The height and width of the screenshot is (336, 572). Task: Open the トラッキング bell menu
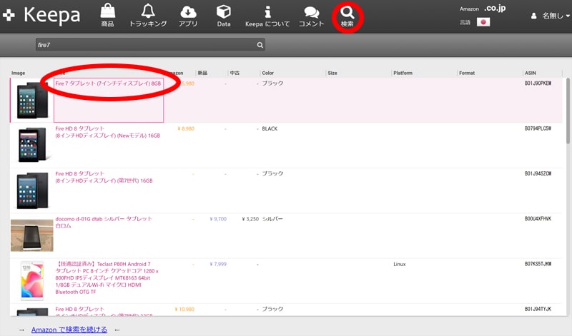click(x=148, y=15)
